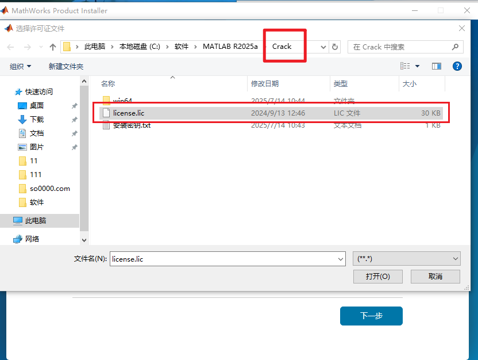Open recent locations dropdown arrow
478x360 pixels.
41,47
